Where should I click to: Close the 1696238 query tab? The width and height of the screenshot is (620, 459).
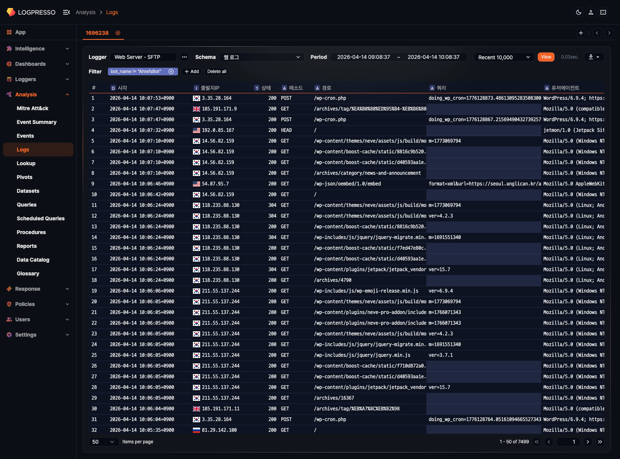(118, 33)
